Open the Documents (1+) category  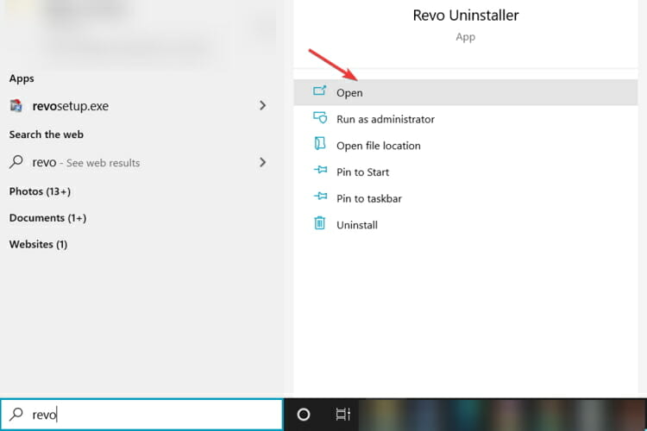click(47, 218)
